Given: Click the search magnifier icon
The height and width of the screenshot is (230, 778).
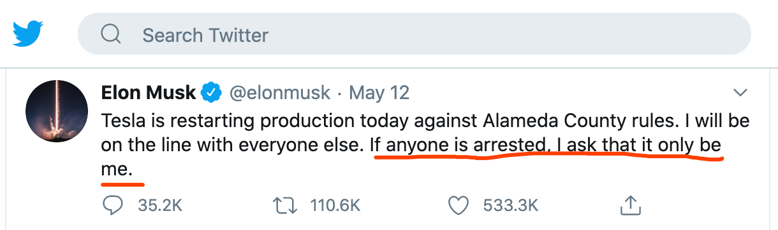Looking at the screenshot, I should coord(112,34).
